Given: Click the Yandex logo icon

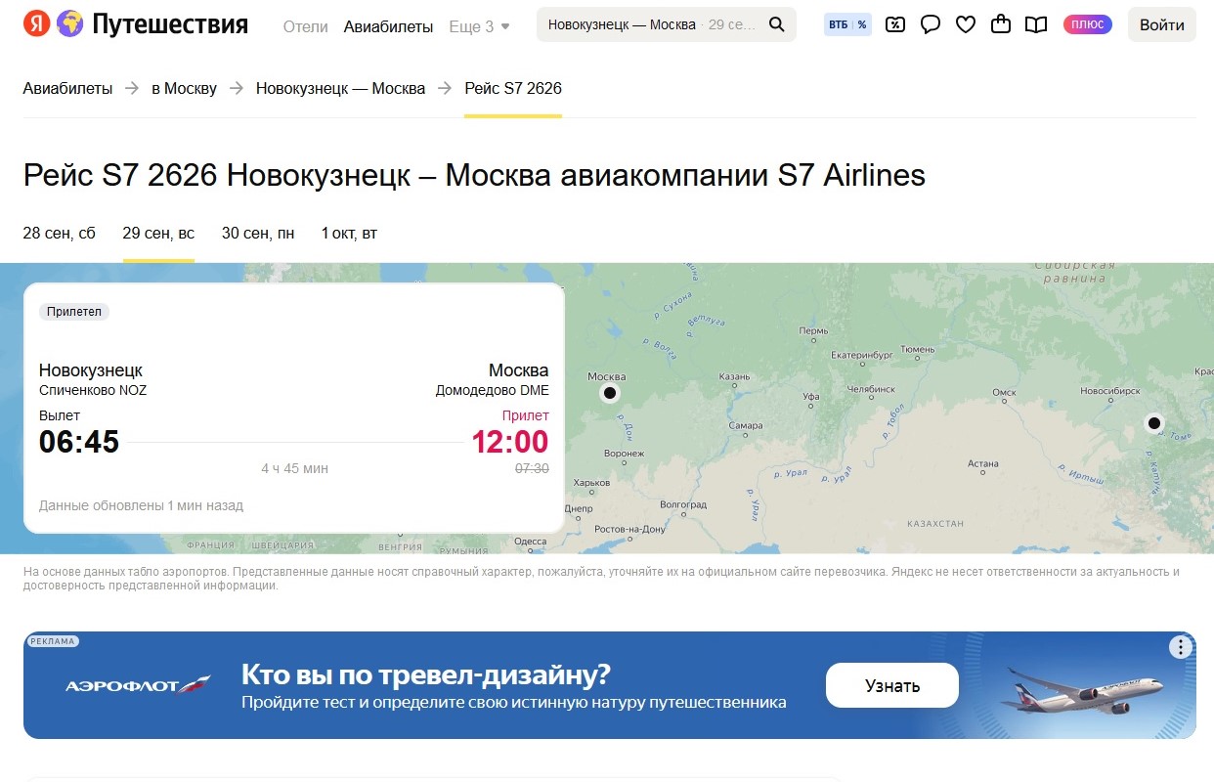Looking at the screenshot, I should (x=36, y=24).
